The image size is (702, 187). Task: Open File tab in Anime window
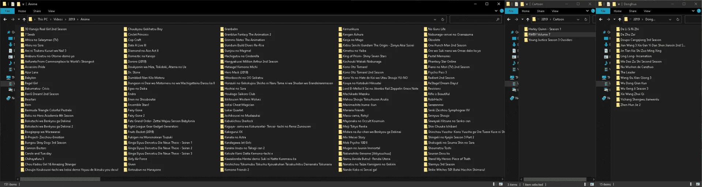point(7,11)
